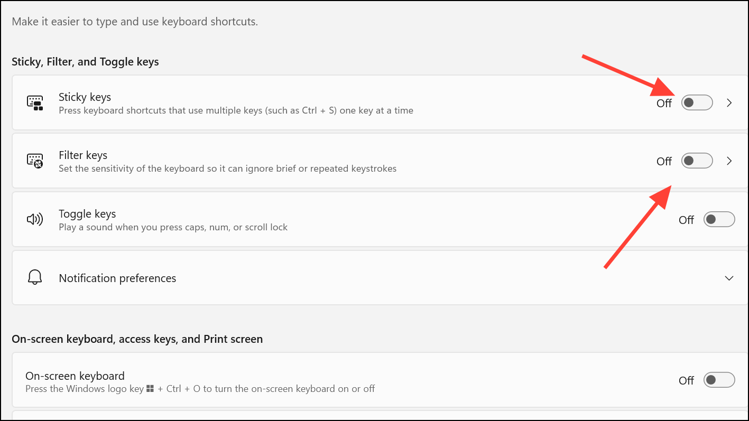Viewport: 749px width, 421px height.
Task: Open Filter keys settings via its chevron
Action: click(729, 161)
